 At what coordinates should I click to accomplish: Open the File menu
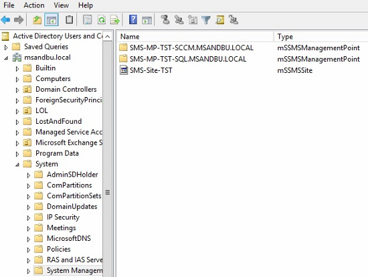[x=9, y=5]
